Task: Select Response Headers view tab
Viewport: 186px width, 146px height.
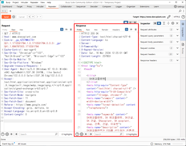Action: (x=116, y=30)
